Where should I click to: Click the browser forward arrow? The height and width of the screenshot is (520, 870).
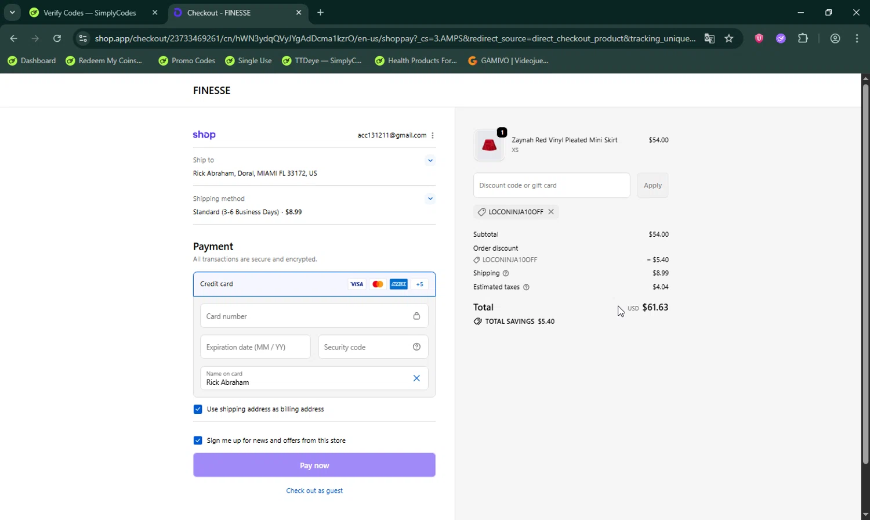[x=35, y=38]
